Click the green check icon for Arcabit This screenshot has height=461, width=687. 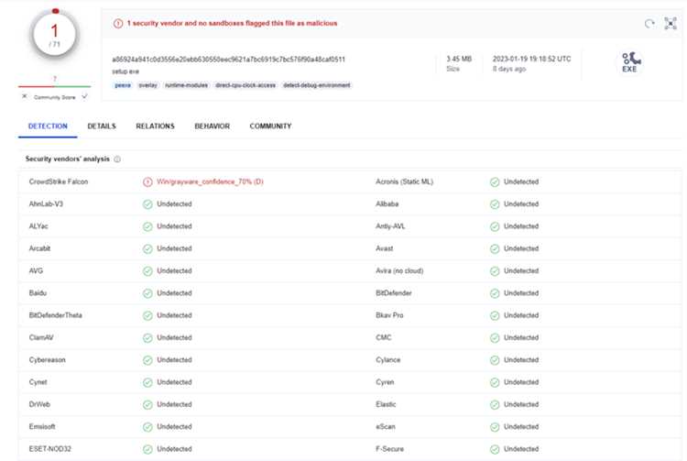coord(147,249)
